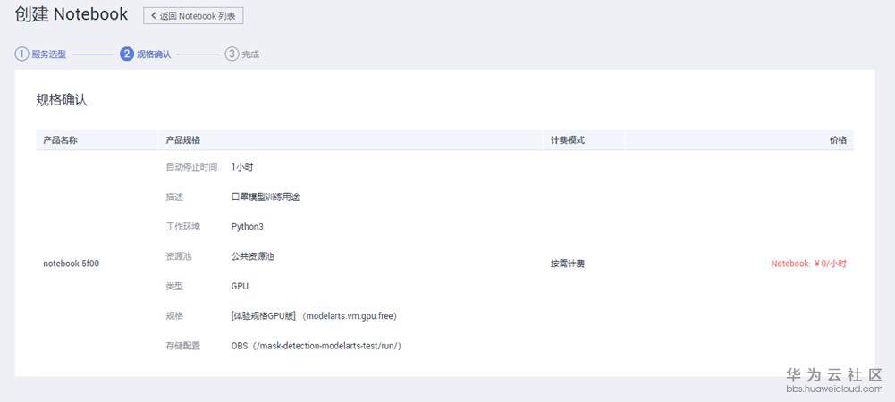Click the step 2 circle icon
The height and width of the screenshot is (402, 895).
tap(127, 54)
